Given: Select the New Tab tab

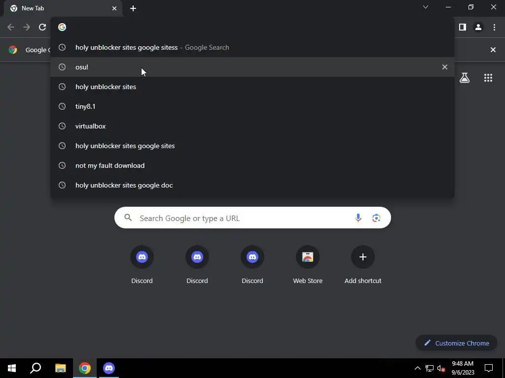Looking at the screenshot, I should click(63, 9).
